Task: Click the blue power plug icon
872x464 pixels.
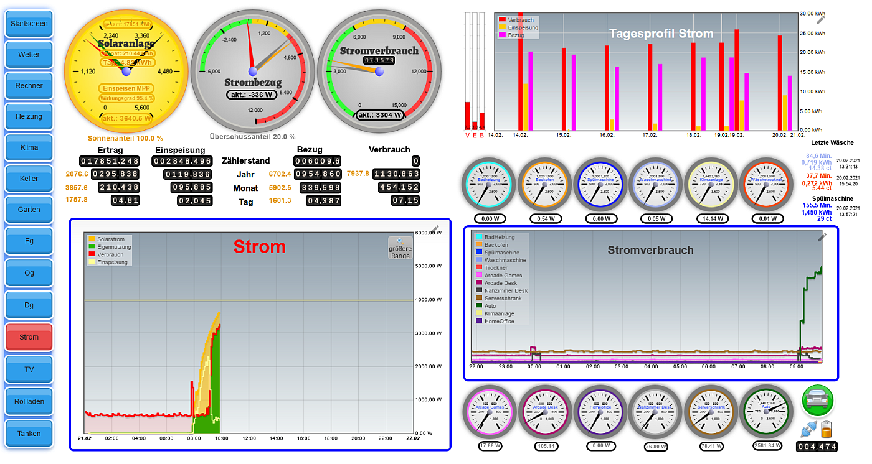Action: pyautogui.click(x=808, y=429)
